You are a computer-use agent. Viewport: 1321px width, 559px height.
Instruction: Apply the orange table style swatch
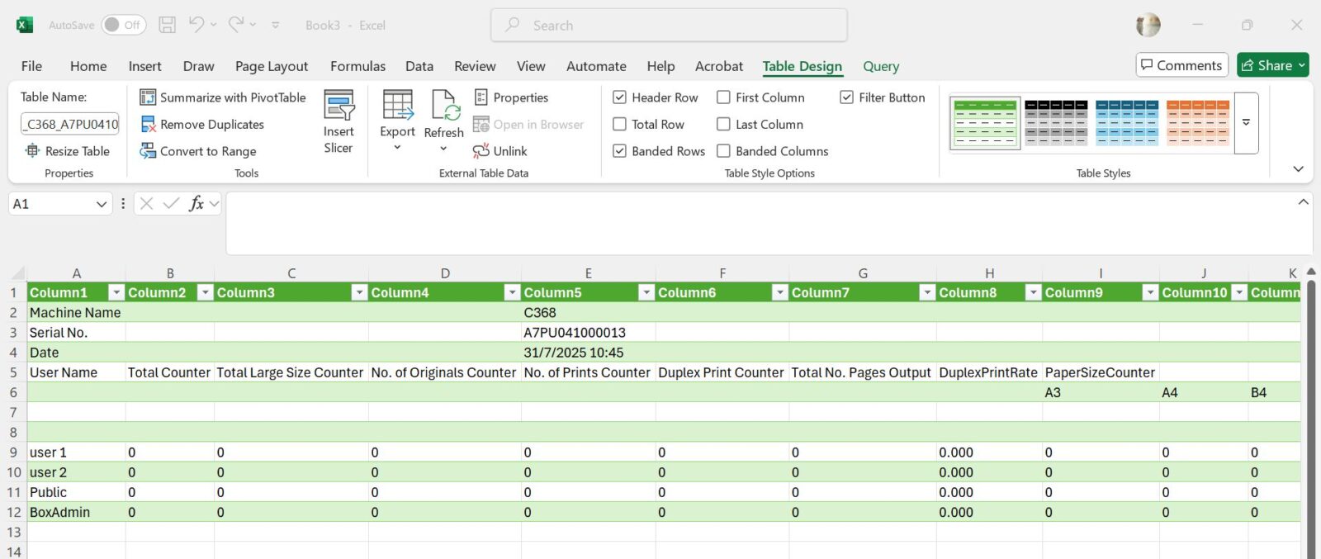tap(1198, 123)
